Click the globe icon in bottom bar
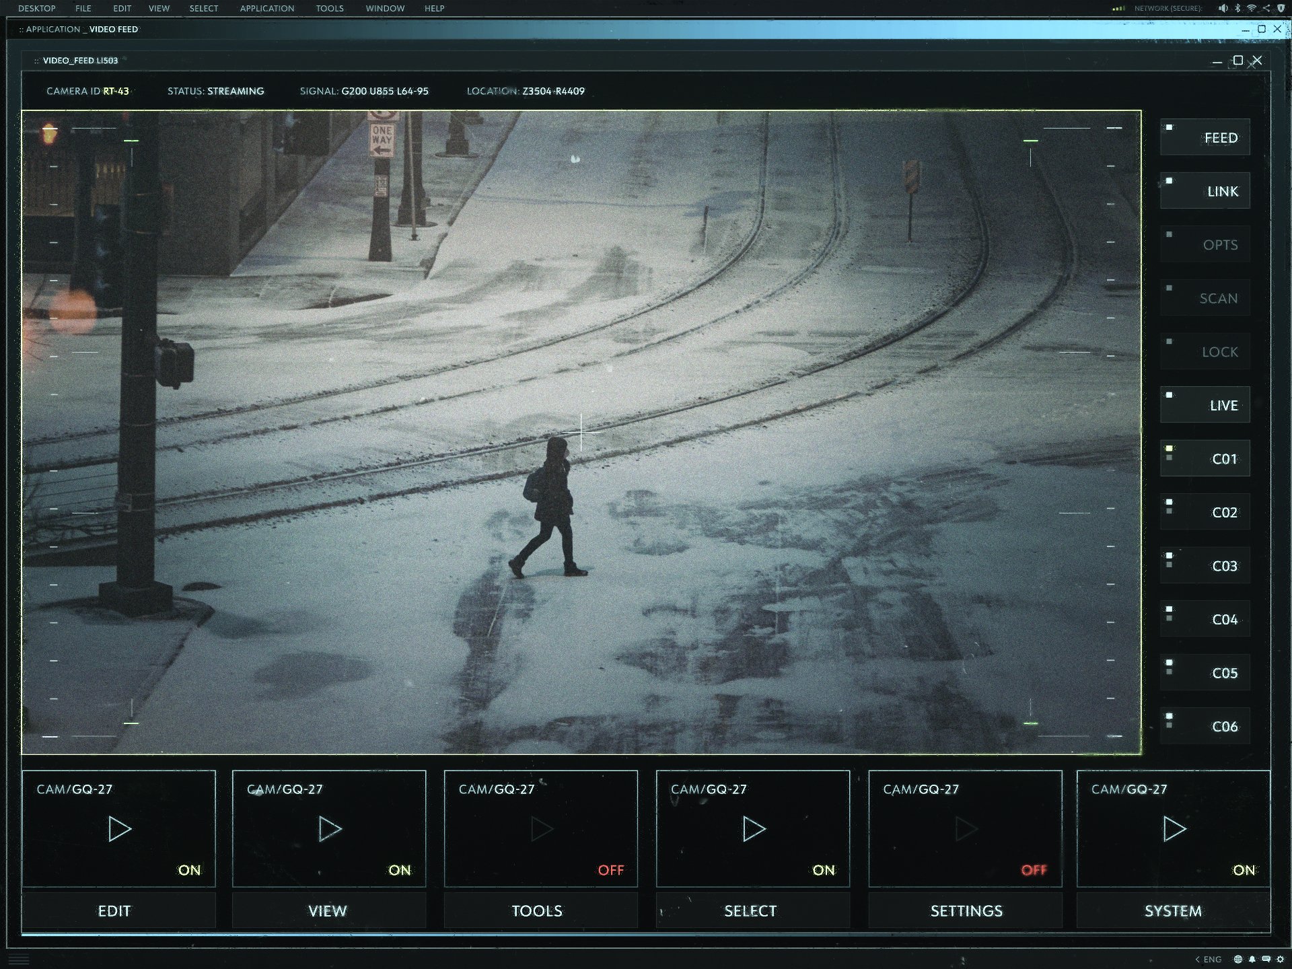Image resolution: width=1292 pixels, height=969 pixels. (x=1238, y=959)
